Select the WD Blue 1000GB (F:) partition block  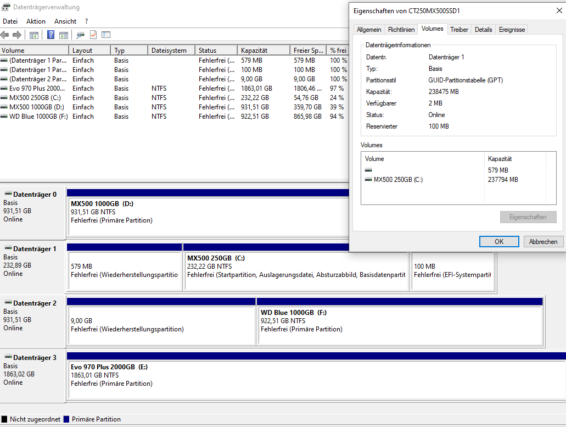pyautogui.click(x=400, y=325)
